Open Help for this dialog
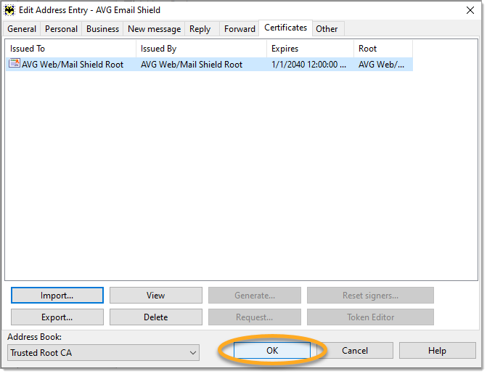Image resolution: width=487 pixels, height=374 pixels. coord(437,351)
